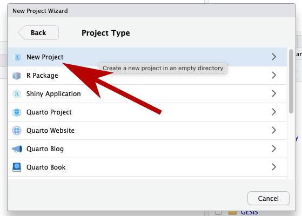
Task: Select the Quarto Book label
Action: click(x=46, y=167)
